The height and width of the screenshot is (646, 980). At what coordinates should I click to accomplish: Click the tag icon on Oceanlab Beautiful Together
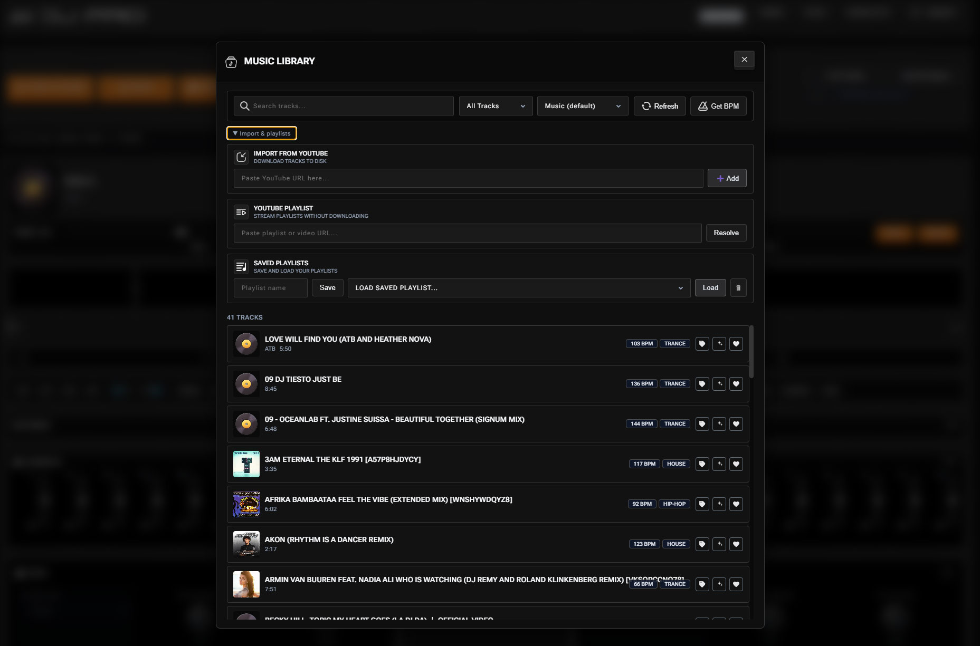[x=702, y=424]
